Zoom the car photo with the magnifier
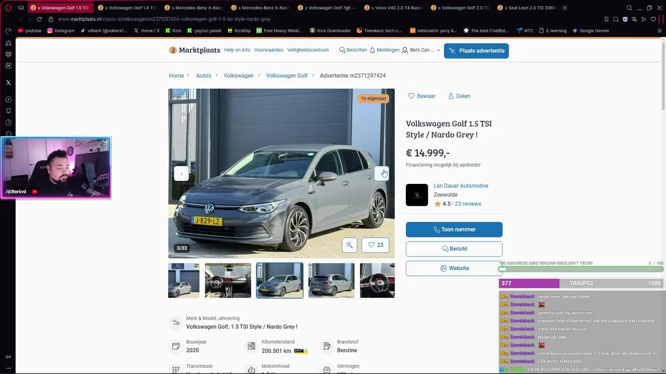Image resolution: width=666 pixels, height=374 pixels. point(349,245)
